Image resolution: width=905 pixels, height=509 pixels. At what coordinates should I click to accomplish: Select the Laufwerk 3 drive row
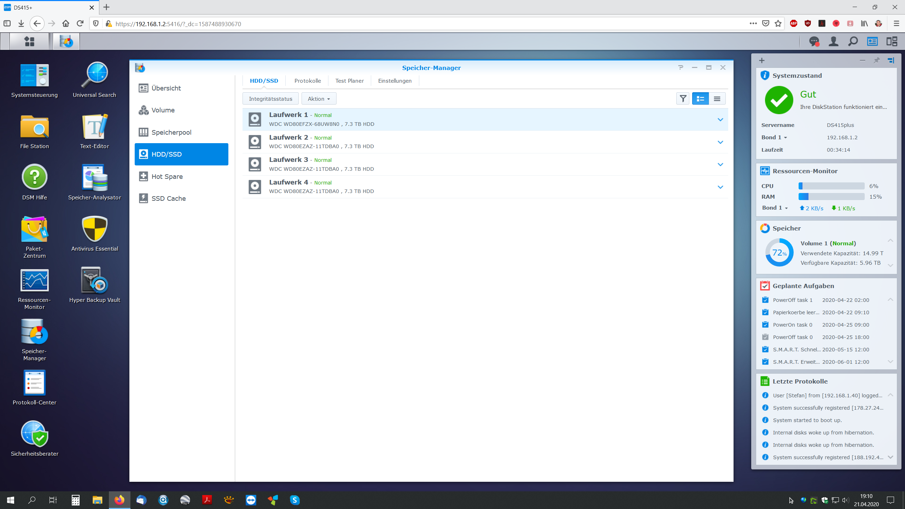tap(460, 164)
